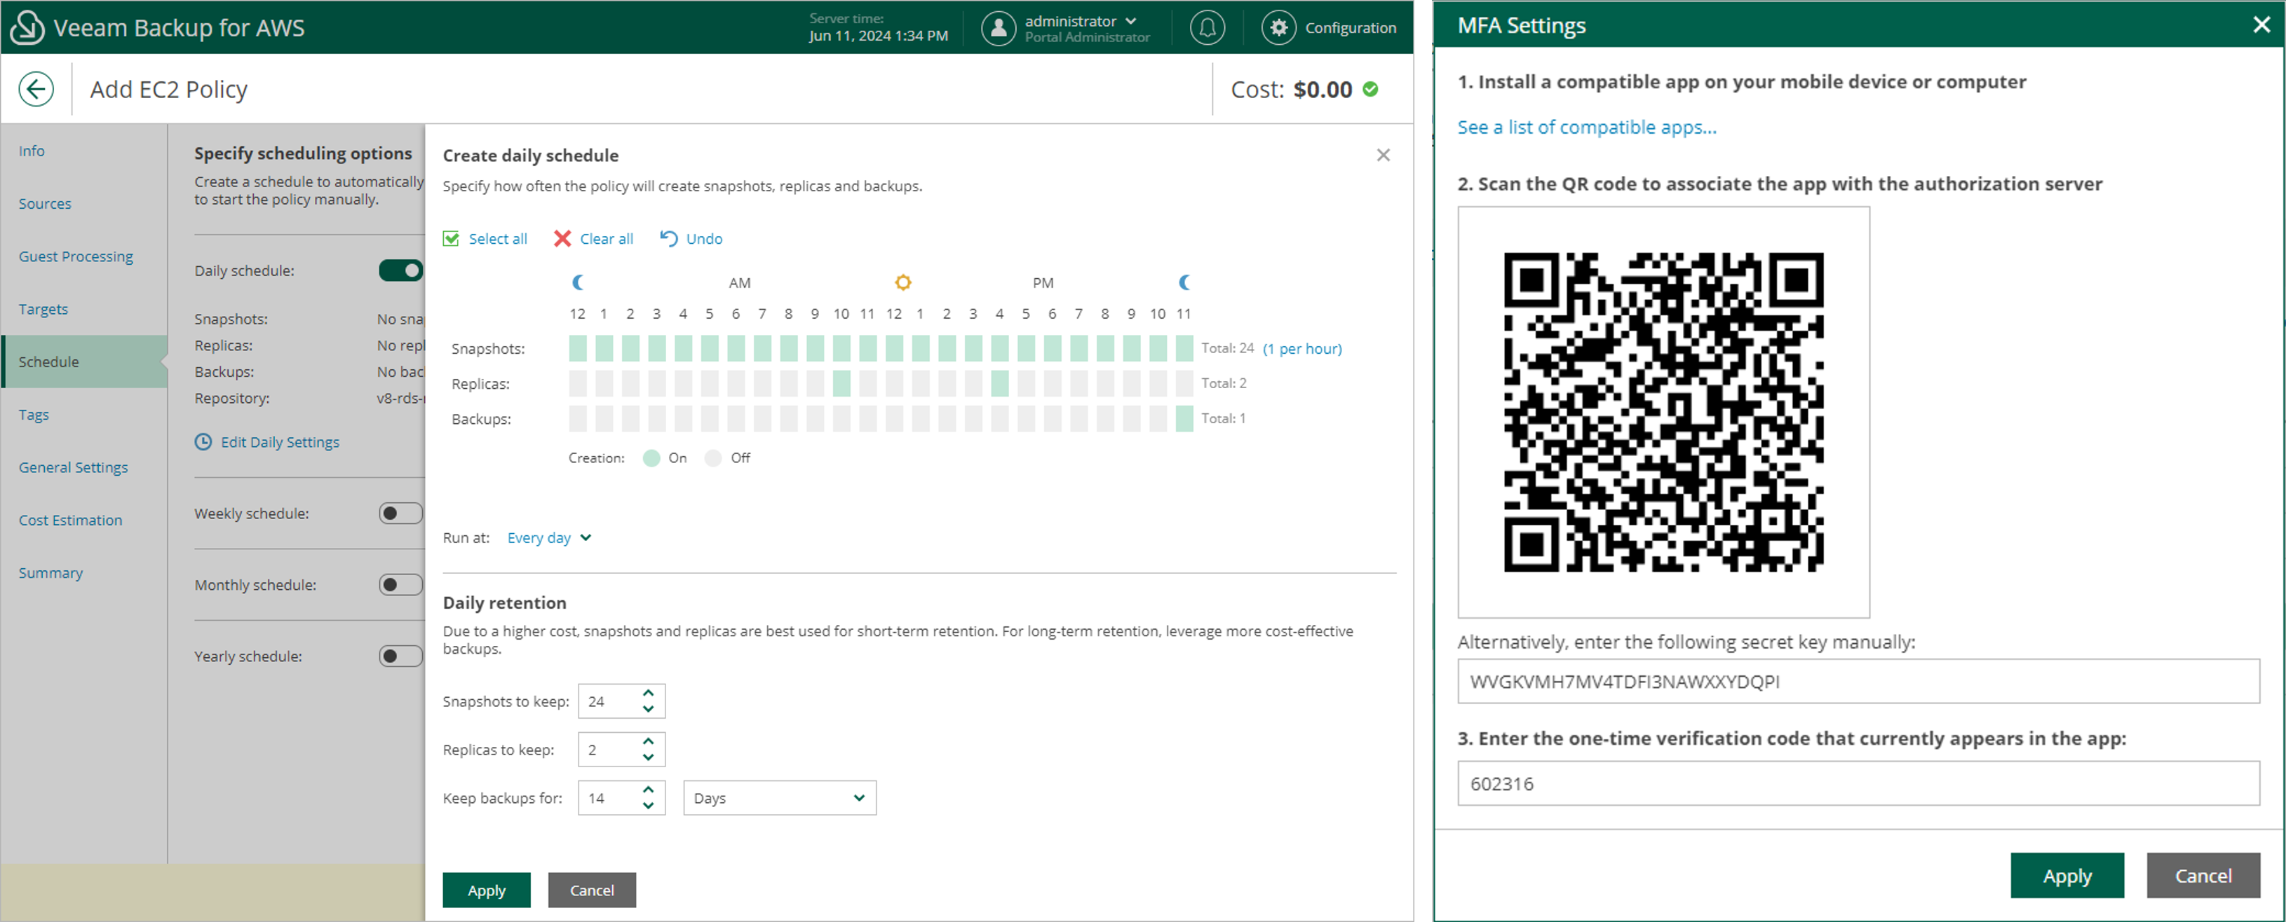Open the Cost Estimation step

(x=70, y=520)
